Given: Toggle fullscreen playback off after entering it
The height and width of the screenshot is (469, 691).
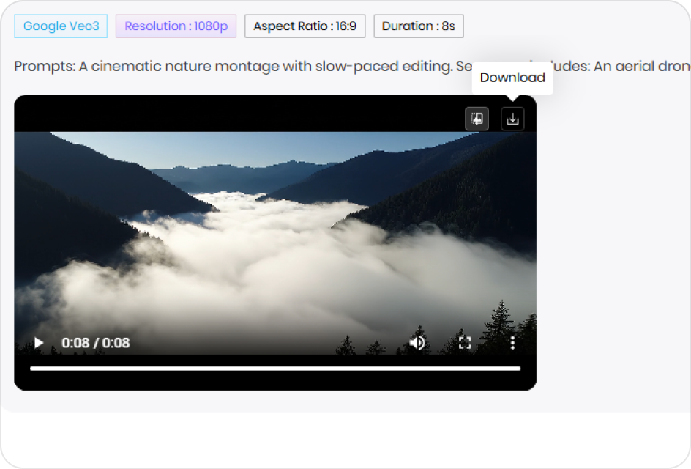Looking at the screenshot, I should point(465,342).
